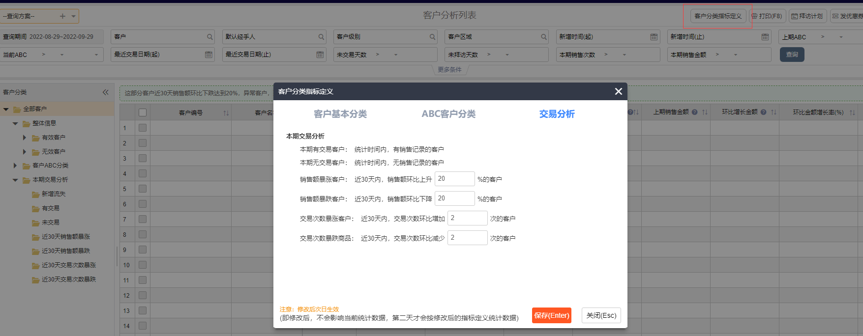The height and width of the screenshot is (336, 863).
Task: Click the 交易次数暴涨 count input
Action: [467, 218]
